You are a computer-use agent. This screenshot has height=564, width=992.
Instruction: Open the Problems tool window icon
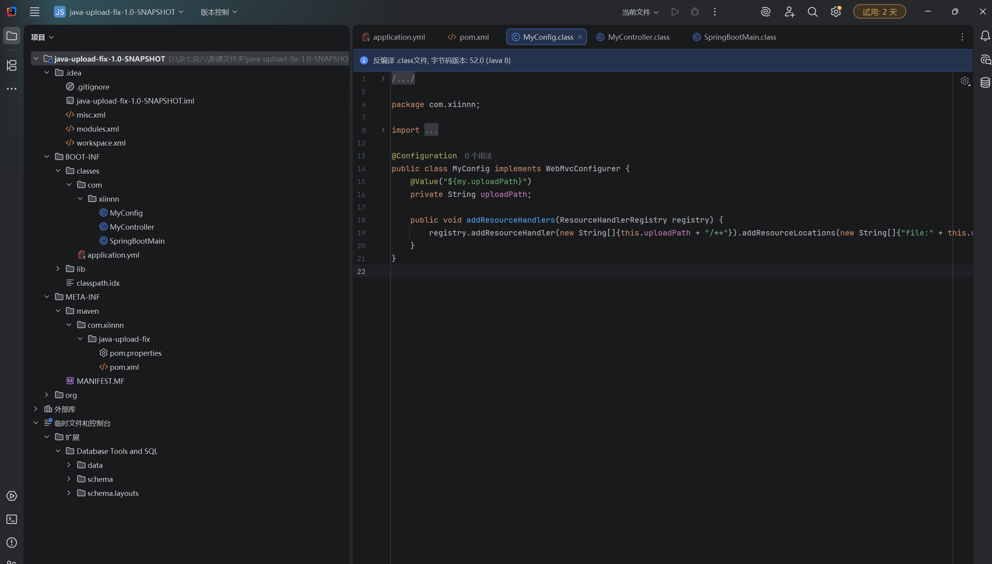click(12, 543)
